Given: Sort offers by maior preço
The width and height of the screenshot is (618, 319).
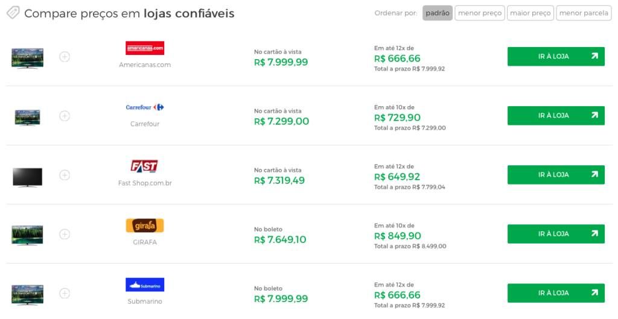Looking at the screenshot, I should click(530, 13).
